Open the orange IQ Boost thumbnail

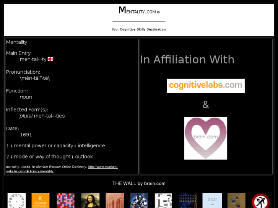[41, 200]
